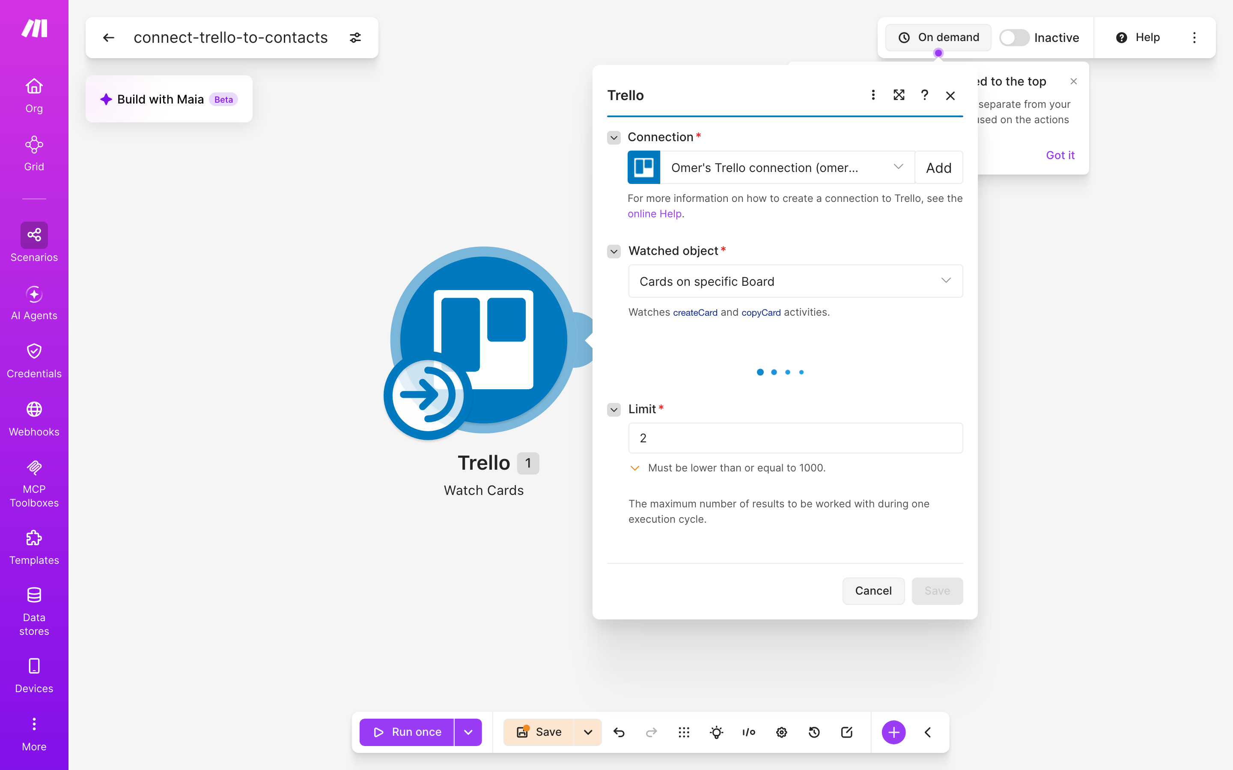This screenshot has height=770, width=1233.
Task: Collapse the Watched object expander
Action: (x=614, y=251)
